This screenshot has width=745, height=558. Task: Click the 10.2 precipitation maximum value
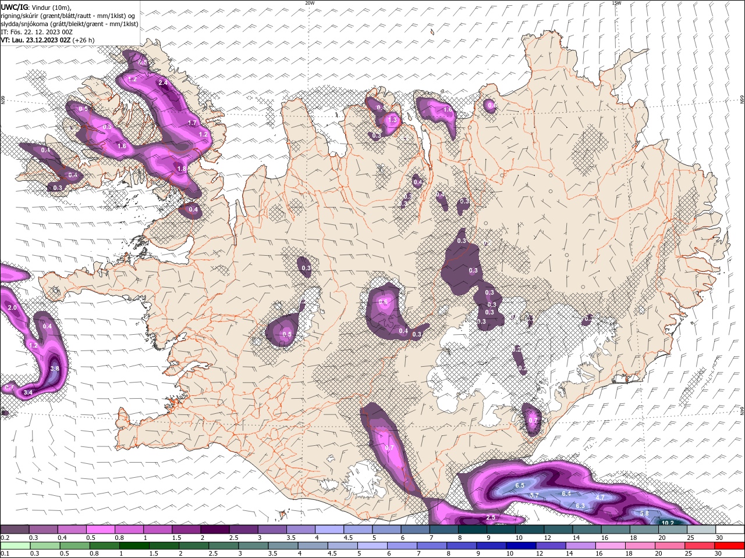click(x=668, y=523)
